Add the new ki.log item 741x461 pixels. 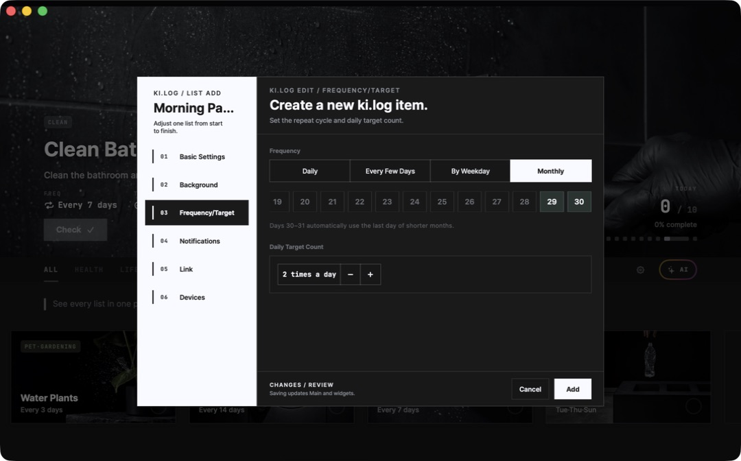point(573,389)
